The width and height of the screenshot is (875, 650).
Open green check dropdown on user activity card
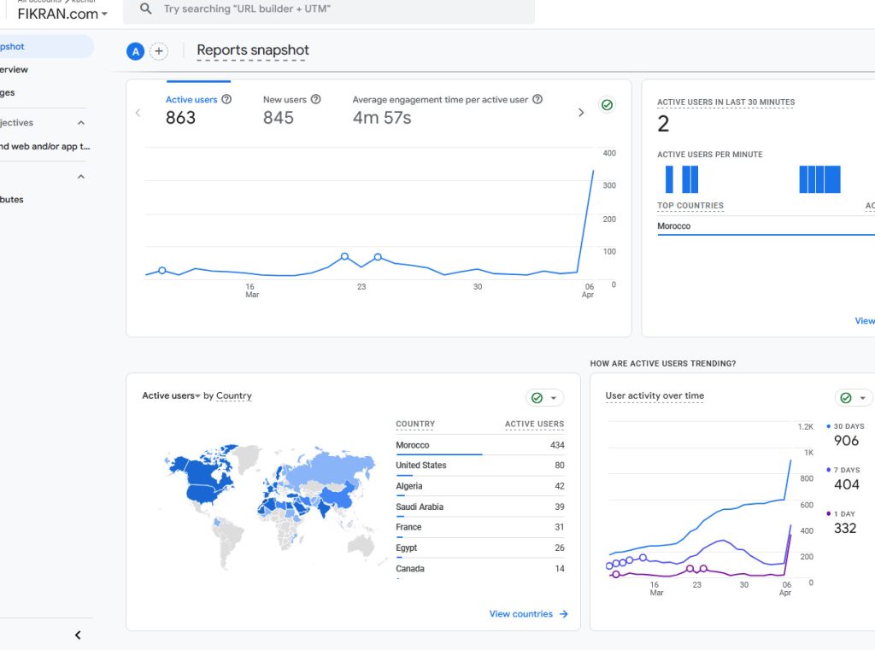(x=854, y=398)
